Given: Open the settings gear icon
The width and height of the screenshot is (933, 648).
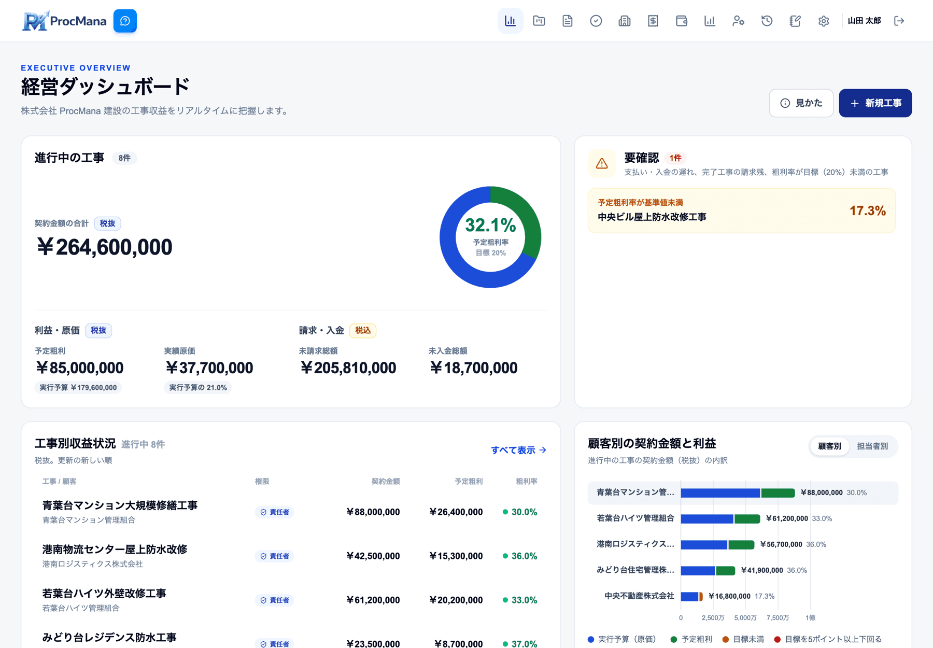Looking at the screenshot, I should tap(824, 21).
